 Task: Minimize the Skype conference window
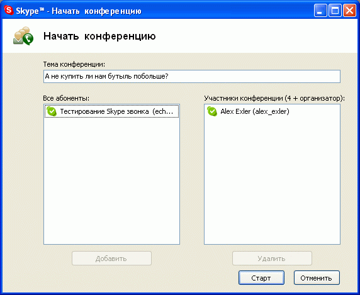coord(320,11)
